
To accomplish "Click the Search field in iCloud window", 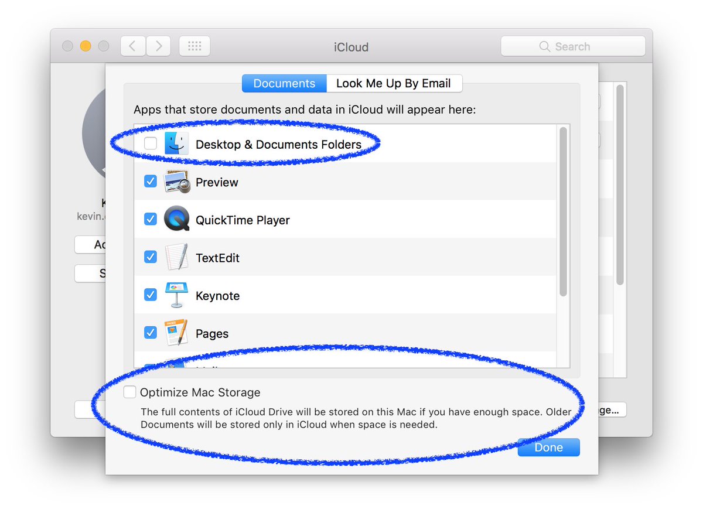I will tap(573, 47).
